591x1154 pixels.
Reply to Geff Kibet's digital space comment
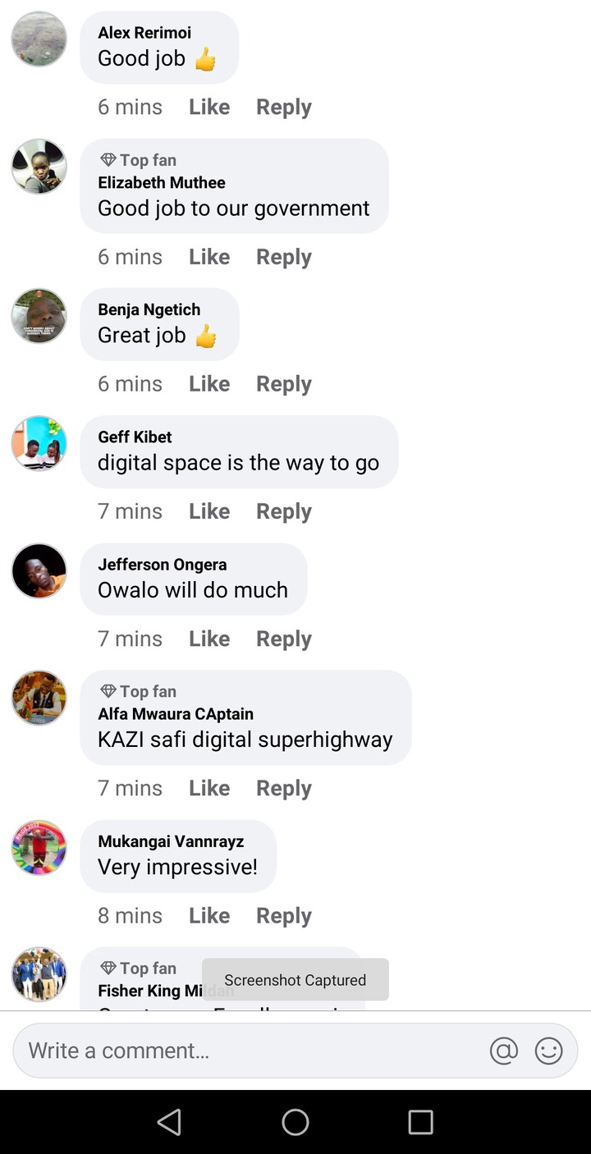[x=284, y=511]
